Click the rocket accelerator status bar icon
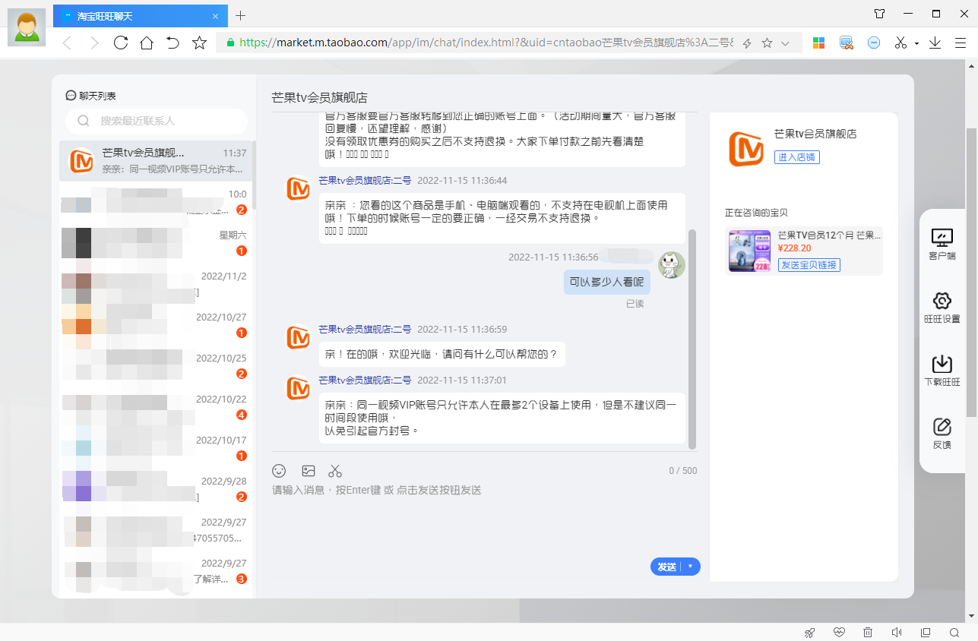 809,633
